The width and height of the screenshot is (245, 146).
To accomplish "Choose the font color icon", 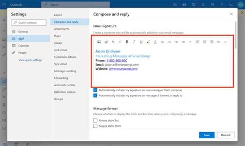I will (155, 42).
